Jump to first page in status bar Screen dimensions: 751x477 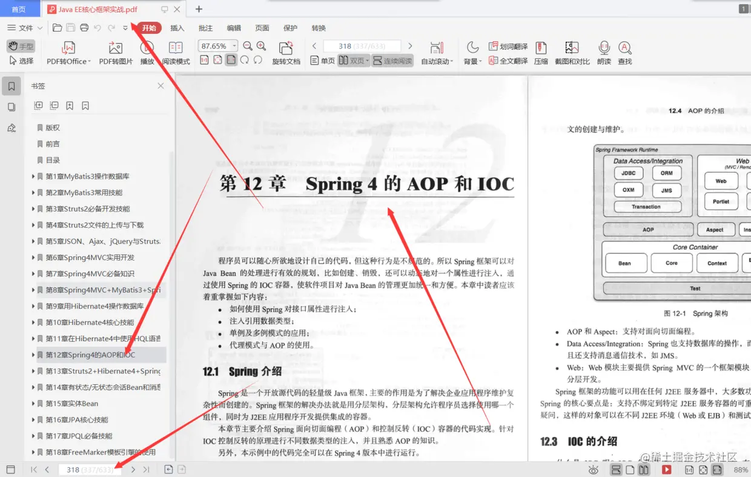34,470
